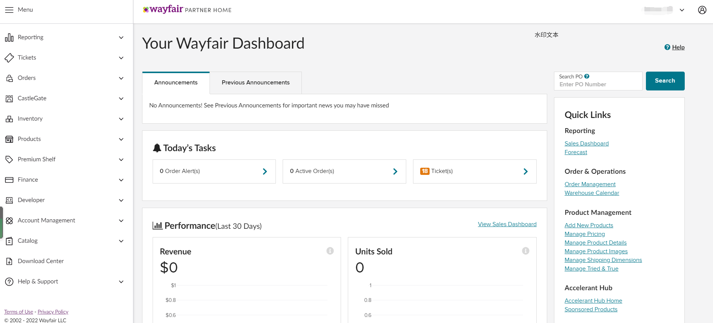This screenshot has height=323, width=713.
Task: Click the Revenue info icon
Action: pyautogui.click(x=330, y=251)
